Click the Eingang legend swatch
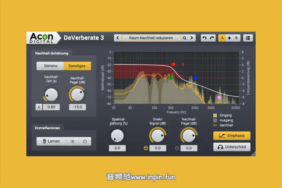 click(215, 115)
